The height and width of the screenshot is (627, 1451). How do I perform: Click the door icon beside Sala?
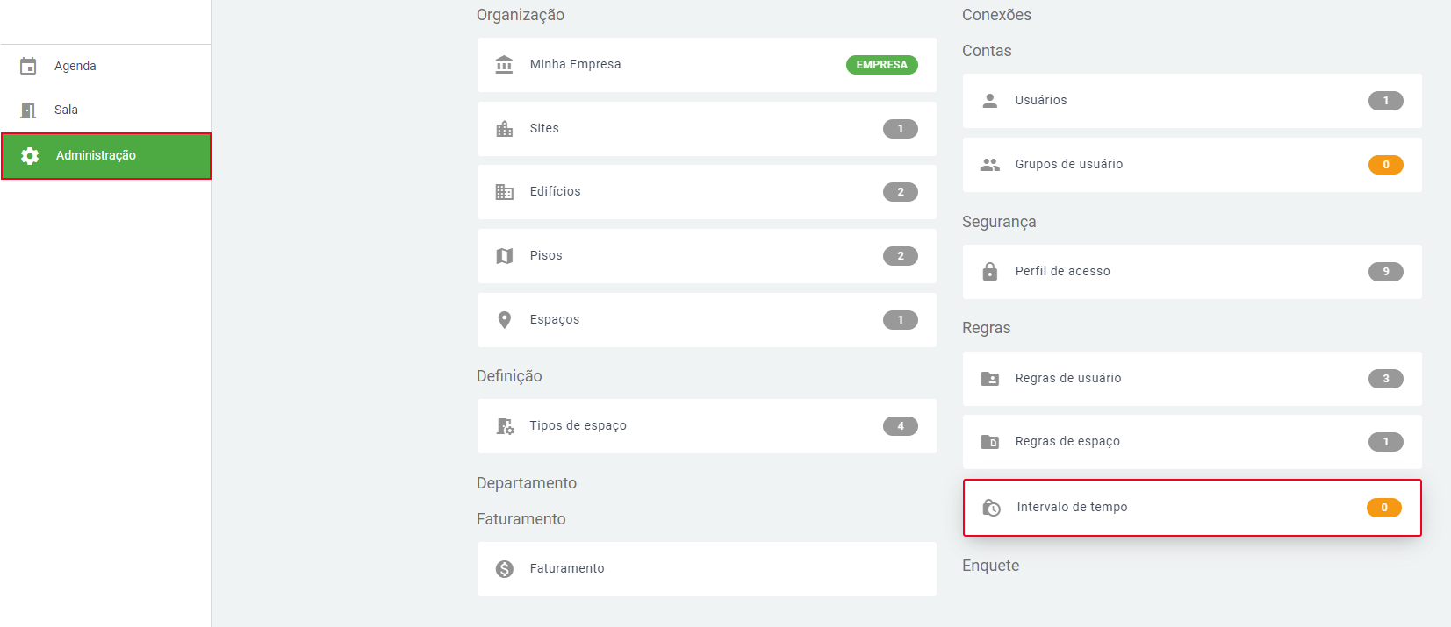coord(28,110)
